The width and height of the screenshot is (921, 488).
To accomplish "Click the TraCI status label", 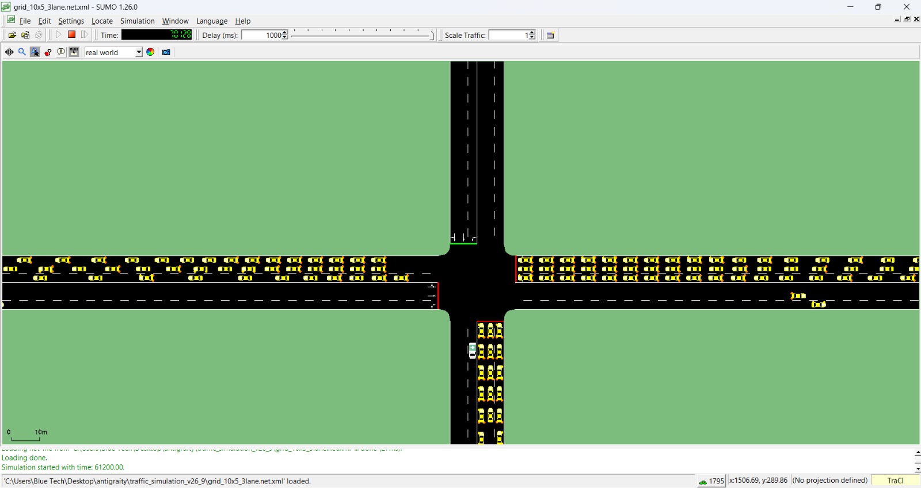I will pos(895,481).
